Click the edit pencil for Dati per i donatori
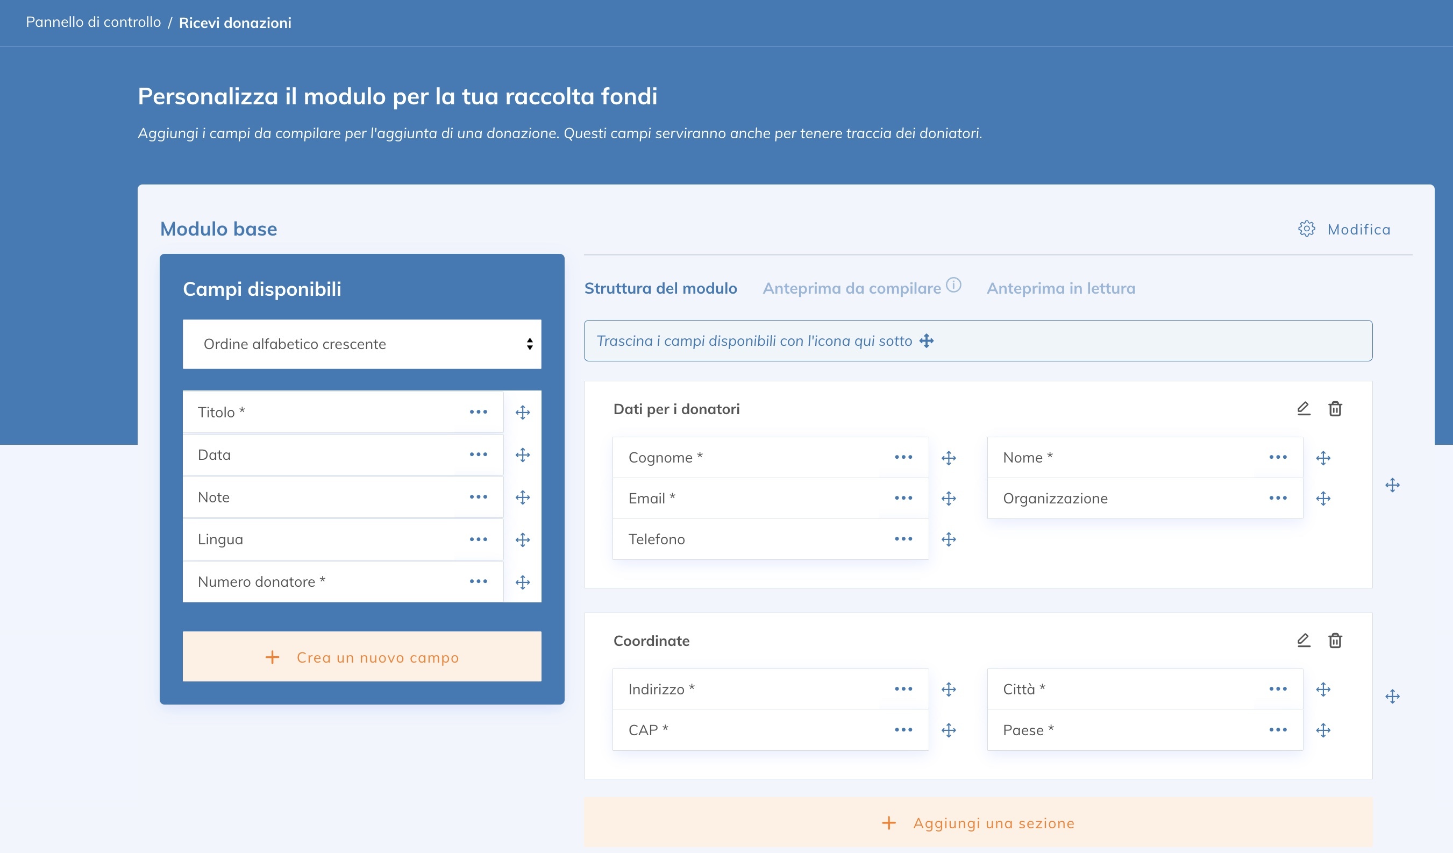Viewport: 1453px width, 853px height. click(x=1303, y=409)
